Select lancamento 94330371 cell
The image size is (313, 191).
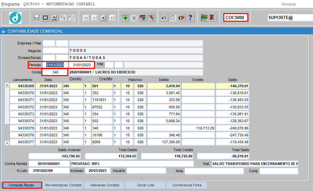(22, 100)
